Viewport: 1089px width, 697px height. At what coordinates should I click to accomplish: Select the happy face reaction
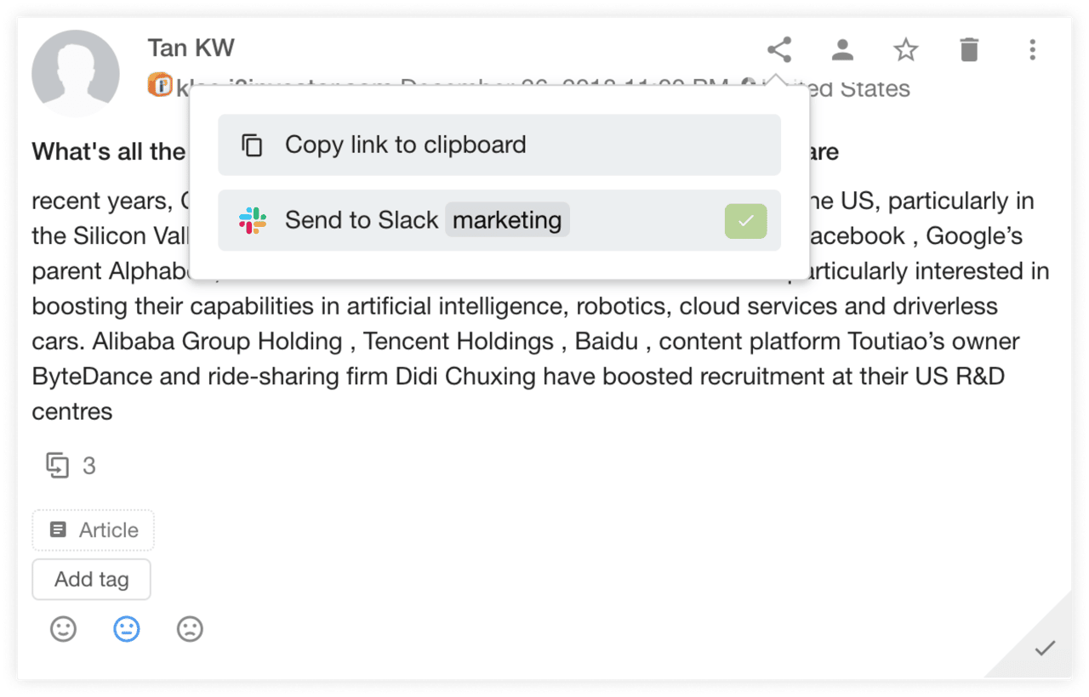pos(63,629)
